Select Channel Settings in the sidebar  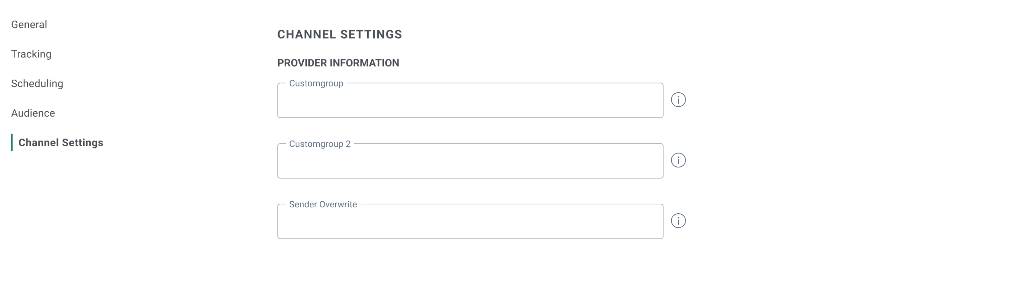click(x=61, y=143)
